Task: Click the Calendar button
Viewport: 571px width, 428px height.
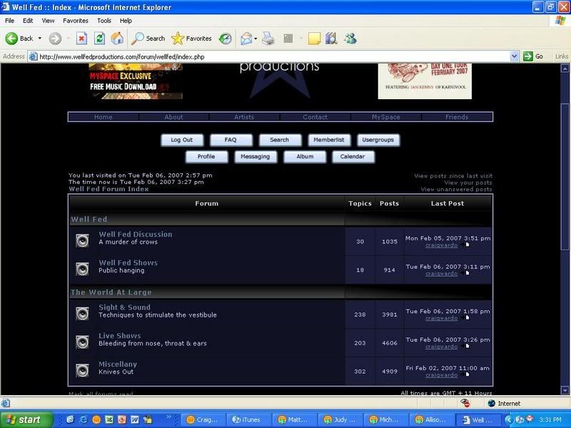Action: 353,156
